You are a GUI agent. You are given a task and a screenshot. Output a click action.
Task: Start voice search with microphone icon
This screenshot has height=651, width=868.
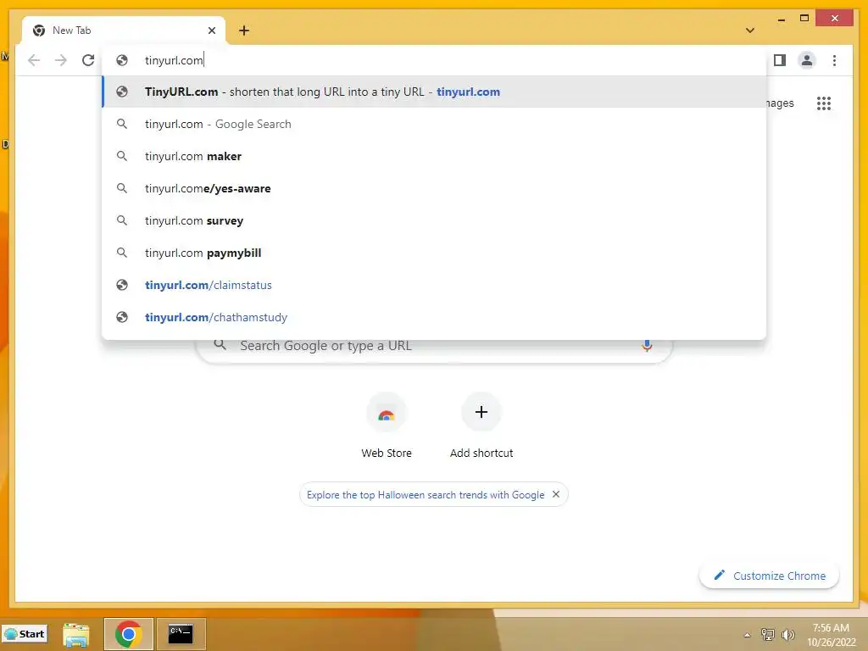pyautogui.click(x=646, y=346)
